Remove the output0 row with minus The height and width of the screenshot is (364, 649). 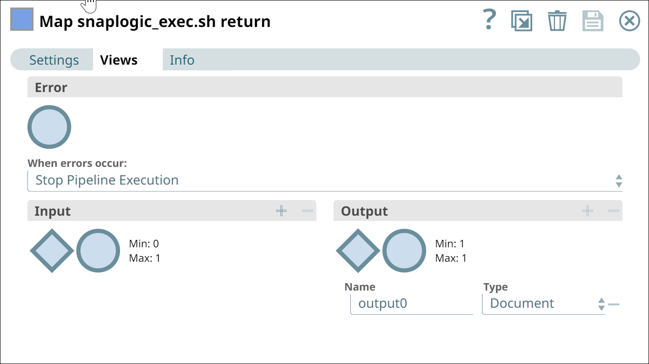pos(614,304)
